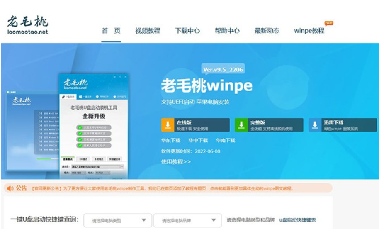Expand the 请选择电脑类型 dropdown

tap(118, 220)
